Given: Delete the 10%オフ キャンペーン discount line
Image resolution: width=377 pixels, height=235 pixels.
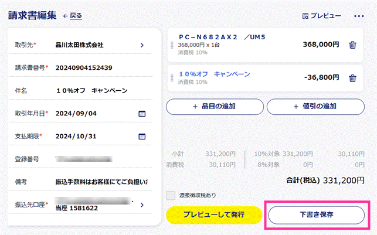Looking at the screenshot, I should point(352,78).
